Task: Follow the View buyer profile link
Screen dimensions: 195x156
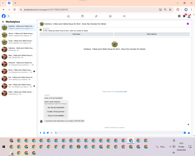Action: (122, 92)
